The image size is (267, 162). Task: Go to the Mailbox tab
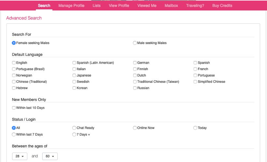tap(171, 6)
